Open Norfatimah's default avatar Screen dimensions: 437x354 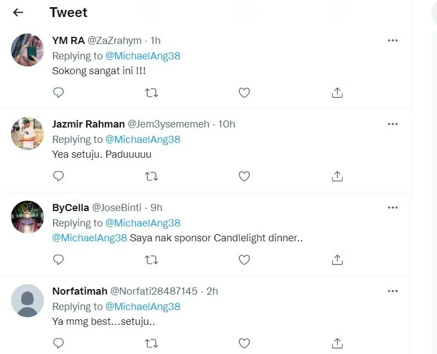tap(27, 301)
